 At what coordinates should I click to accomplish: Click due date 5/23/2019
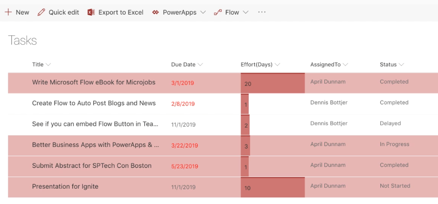(x=185, y=166)
